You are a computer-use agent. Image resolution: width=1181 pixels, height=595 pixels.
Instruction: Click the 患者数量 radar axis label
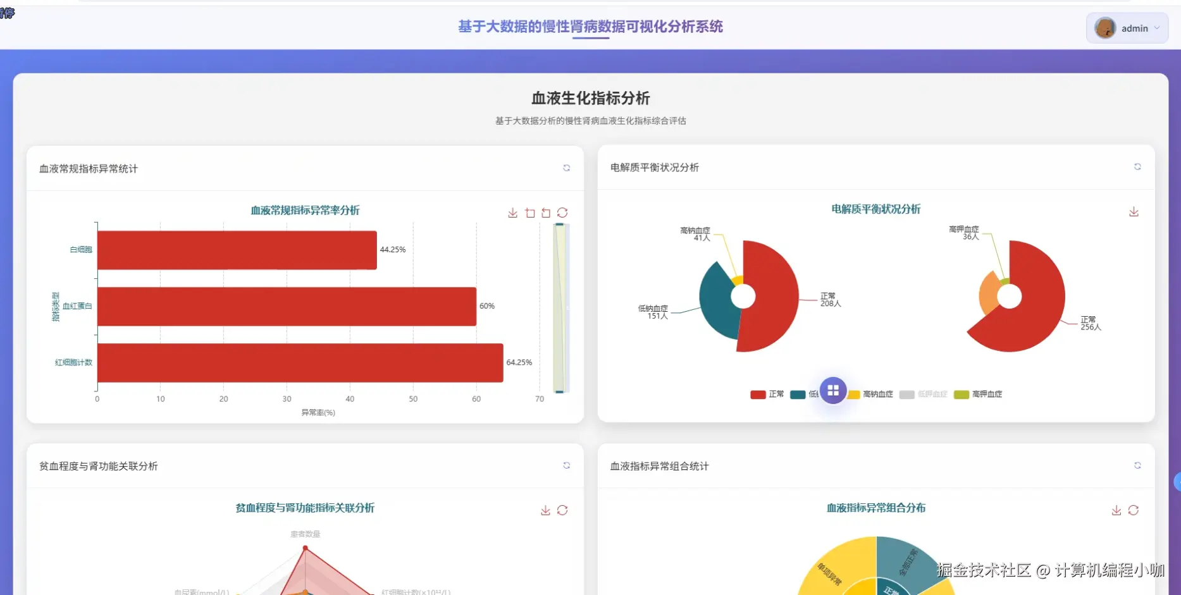306,534
